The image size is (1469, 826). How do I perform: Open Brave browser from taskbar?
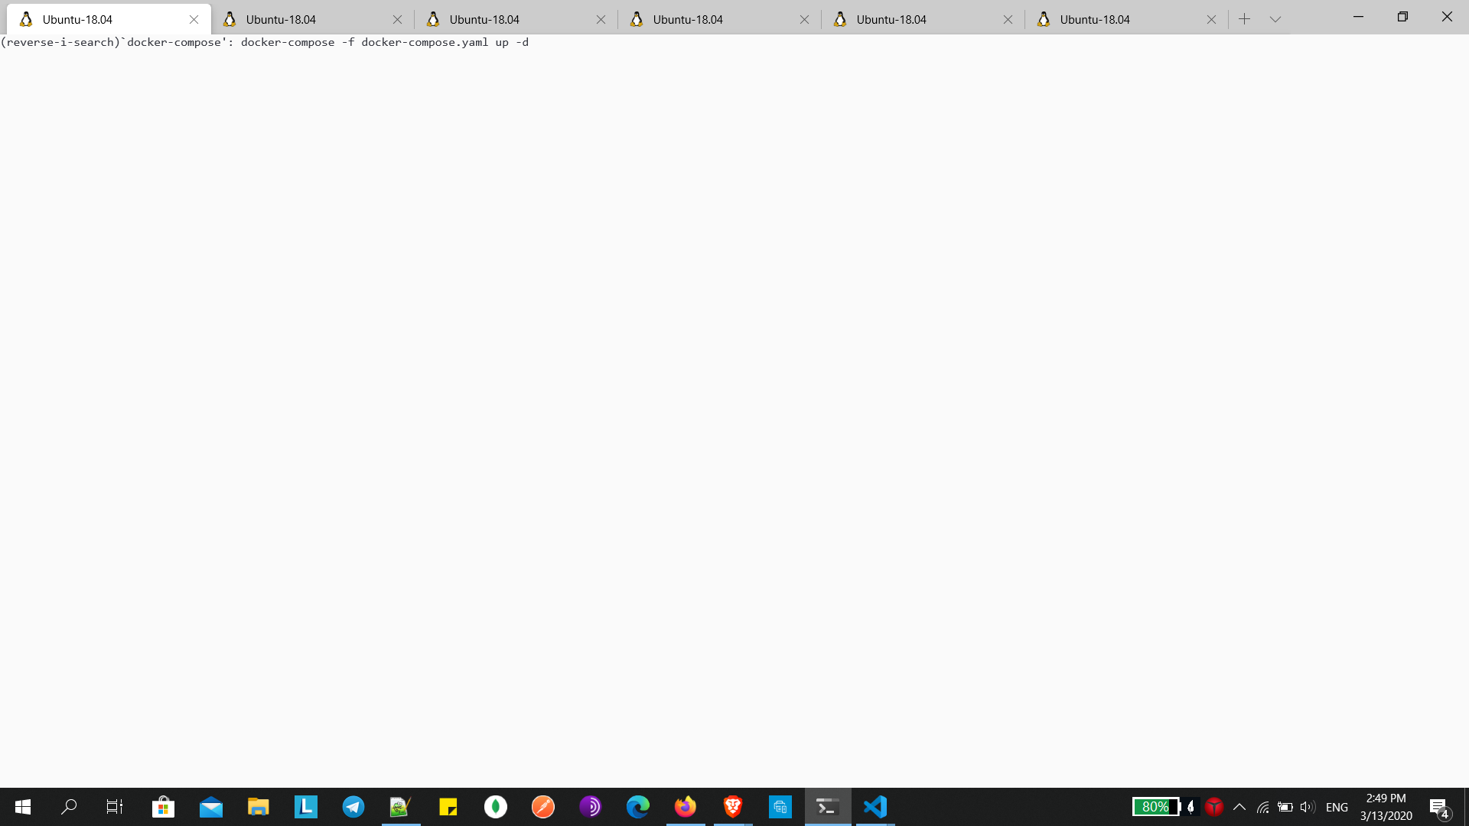pos(732,807)
